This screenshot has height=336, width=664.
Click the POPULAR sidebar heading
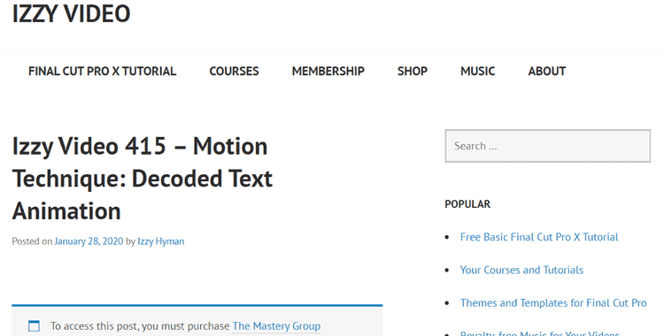467,204
